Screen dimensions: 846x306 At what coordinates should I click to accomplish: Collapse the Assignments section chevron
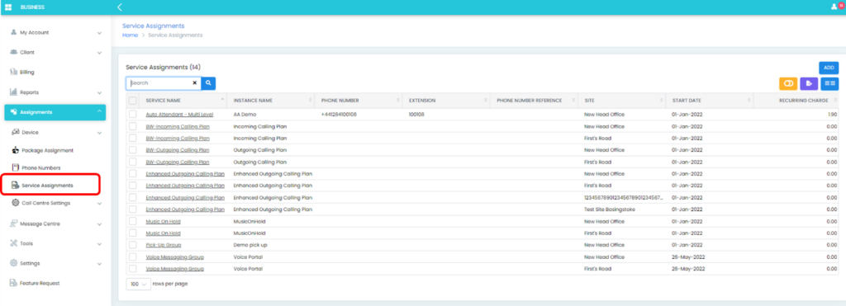pyautogui.click(x=99, y=111)
